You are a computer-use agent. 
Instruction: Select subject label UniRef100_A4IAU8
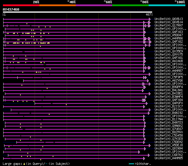click(169, 61)
